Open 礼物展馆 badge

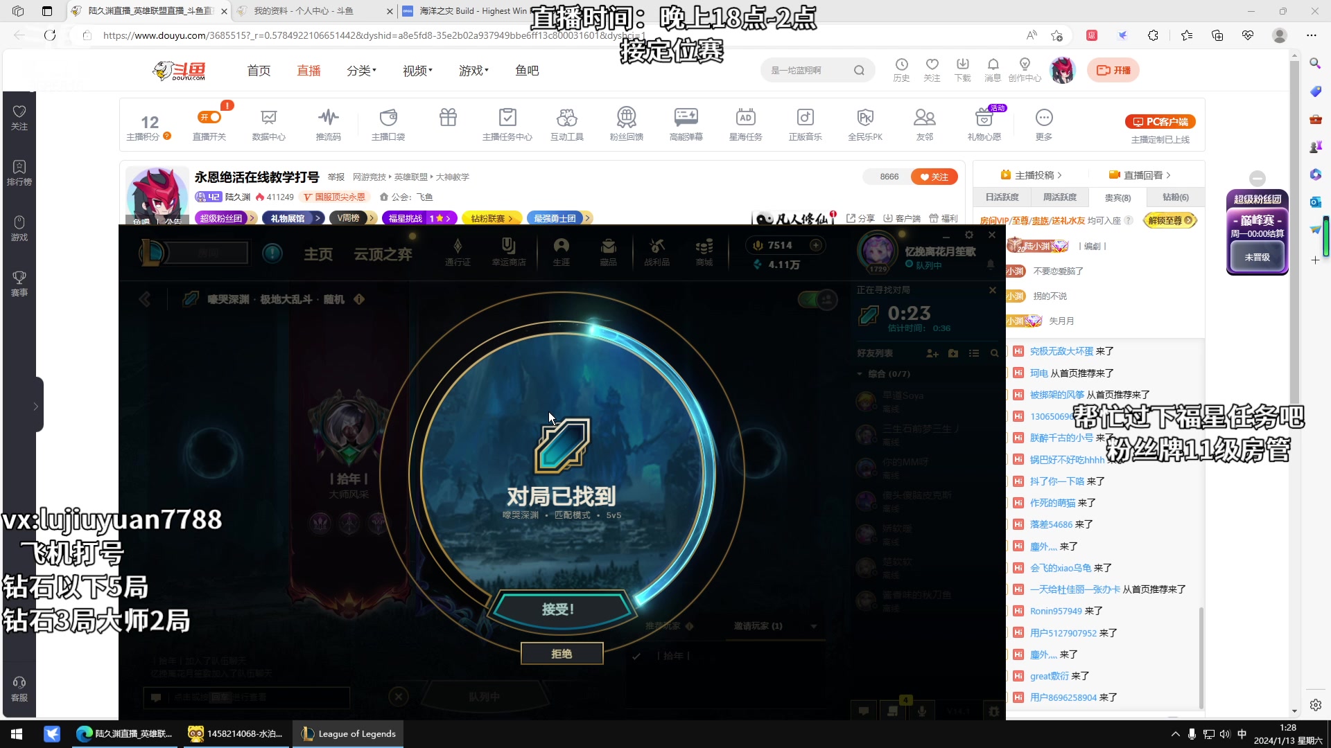pyautogui.click(x=292, y=218)
